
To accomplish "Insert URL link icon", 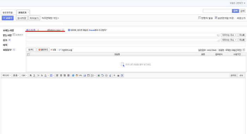I will (x=81, y=76).
